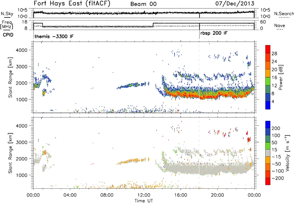This screenshot has width=294, height=203.
Task: Click the '-200' velocity colorbar value
Action: click(x=278, y=178)
